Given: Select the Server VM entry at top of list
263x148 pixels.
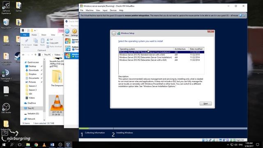Looking at the screenshot, I should [x=72, y=41].
